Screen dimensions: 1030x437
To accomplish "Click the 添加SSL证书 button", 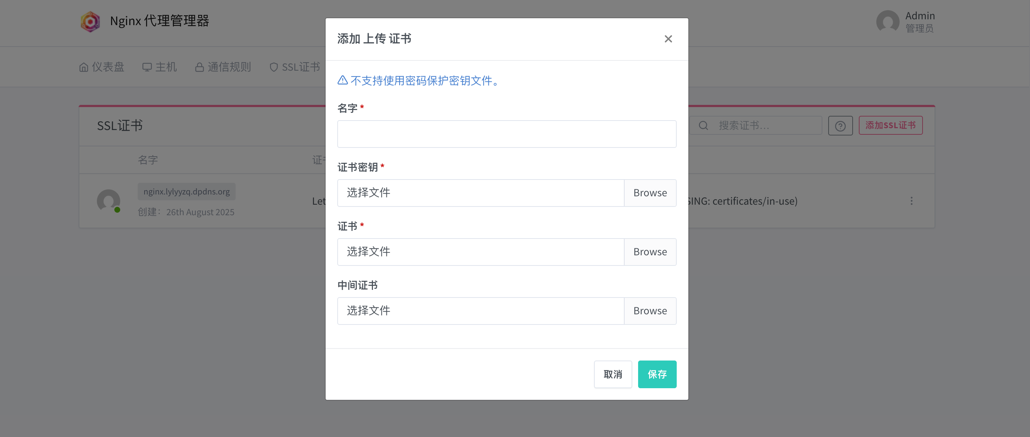I will (x=890, y=126).
